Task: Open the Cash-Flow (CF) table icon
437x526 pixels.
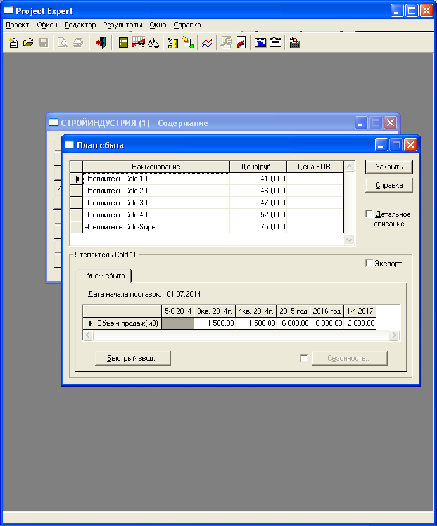Action: click(x=139, y=42)
